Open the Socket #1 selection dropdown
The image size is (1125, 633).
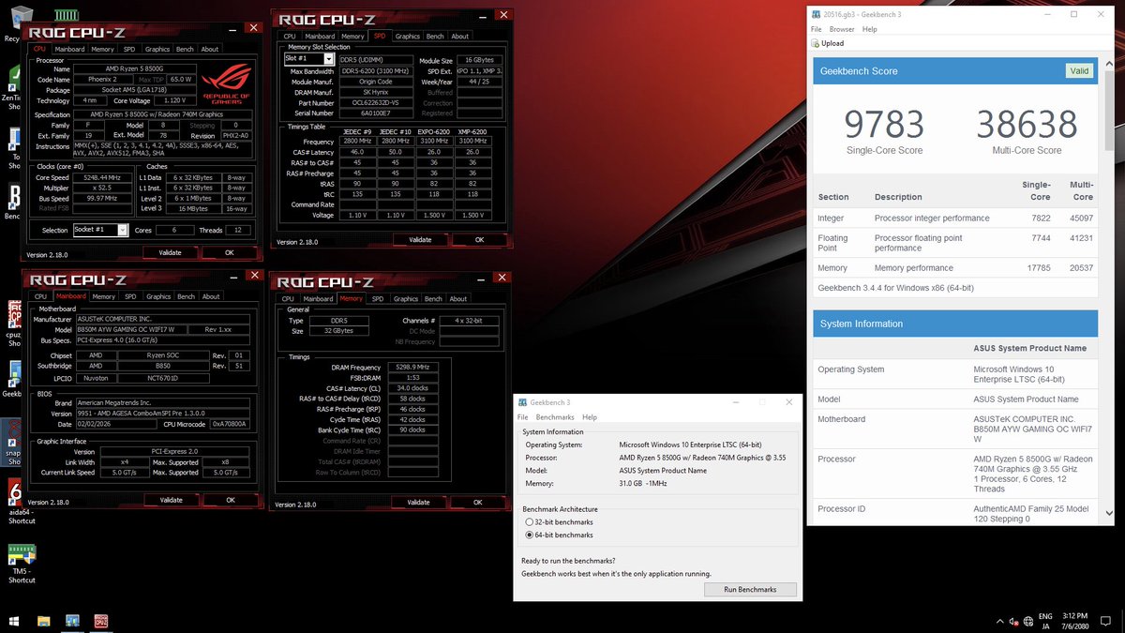click(99, 230)
